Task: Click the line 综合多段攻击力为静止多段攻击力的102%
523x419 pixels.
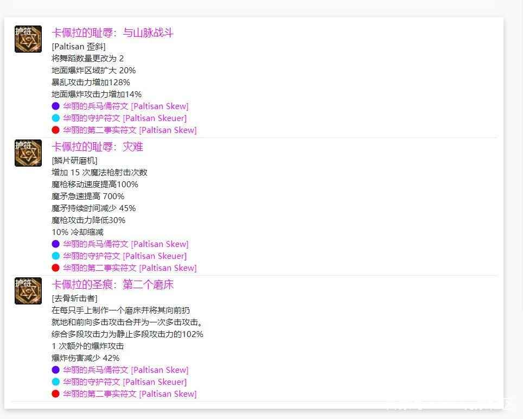Action: [x=127, y=334]
